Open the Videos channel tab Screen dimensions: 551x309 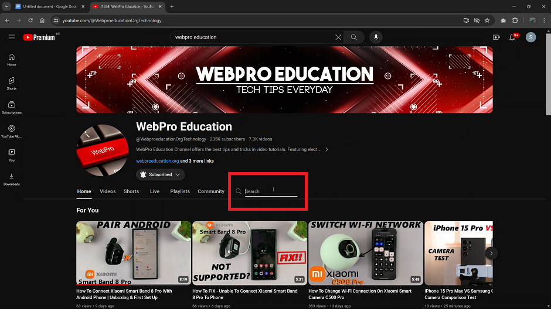[x=107, y=191]
